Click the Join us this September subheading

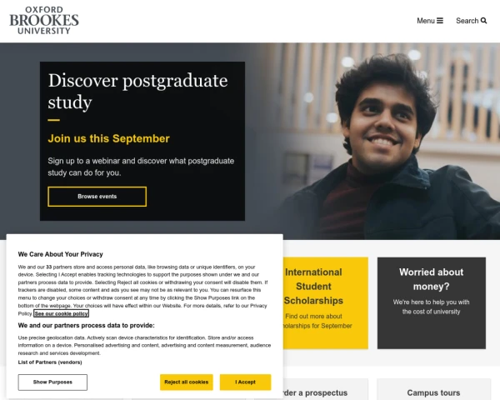[108, 138]
